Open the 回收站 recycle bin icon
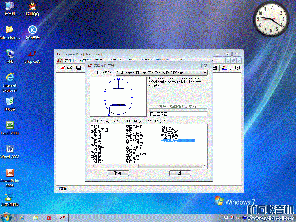Viewport: 296px width, 222px height. coord(10,104)
